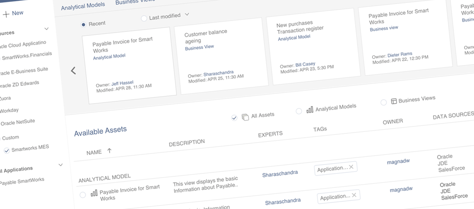
Task: Select the Last modified radio button
Action: coord(144,19)
